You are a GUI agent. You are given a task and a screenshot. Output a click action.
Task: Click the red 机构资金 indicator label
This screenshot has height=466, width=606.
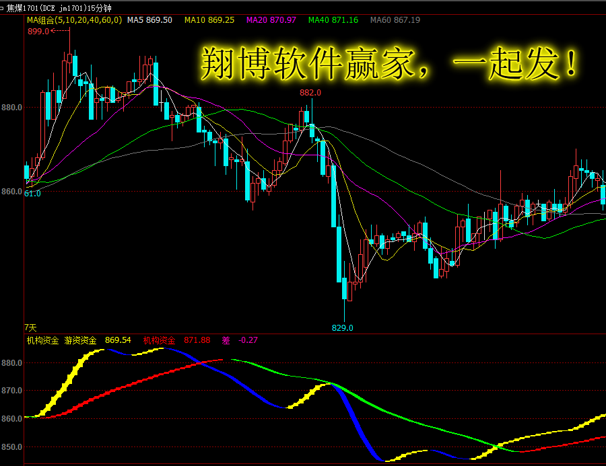(x=159, y=340)
